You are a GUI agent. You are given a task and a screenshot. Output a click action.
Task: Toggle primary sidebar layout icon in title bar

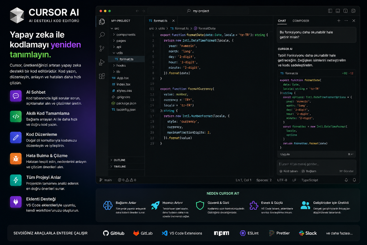[x=330, y=11]
